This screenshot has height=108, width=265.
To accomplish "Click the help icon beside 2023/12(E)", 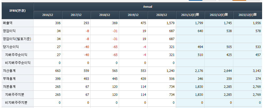I will 255,15.
